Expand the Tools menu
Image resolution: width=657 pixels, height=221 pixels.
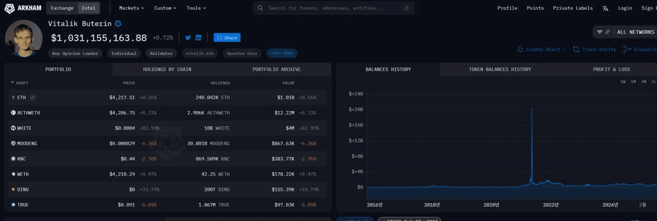pyautogui.click(x=196, y=8)
